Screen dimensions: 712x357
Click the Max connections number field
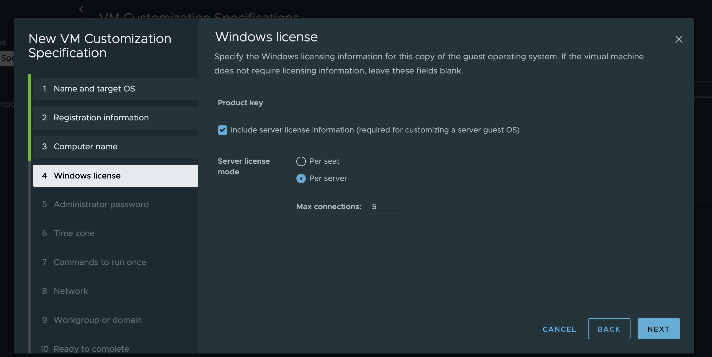tap(386, 207)
